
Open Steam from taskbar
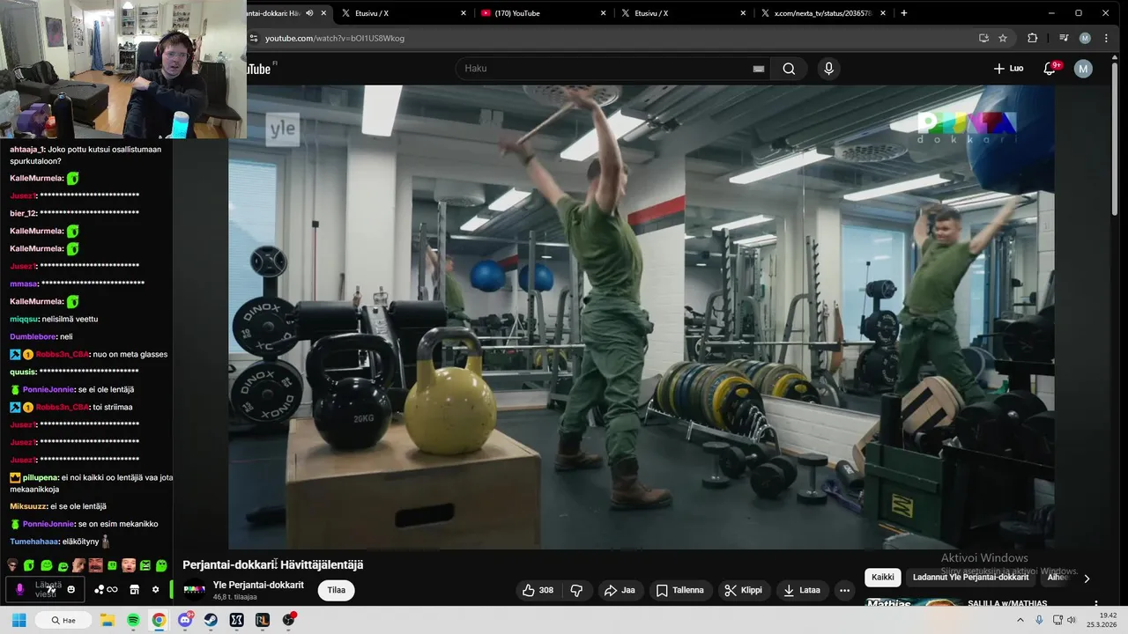coord(211,620)
